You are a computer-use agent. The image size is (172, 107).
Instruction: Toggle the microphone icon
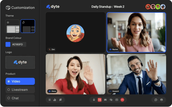click(x=94, y=100)
